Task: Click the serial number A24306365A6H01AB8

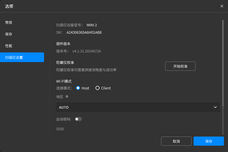Action: (x=84, y=32)
